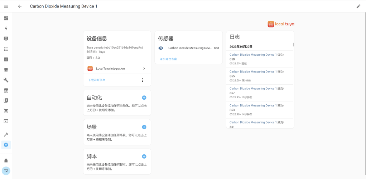
Task: Open the shopping cart sidebar icon
Action: (x=6, y=111)
